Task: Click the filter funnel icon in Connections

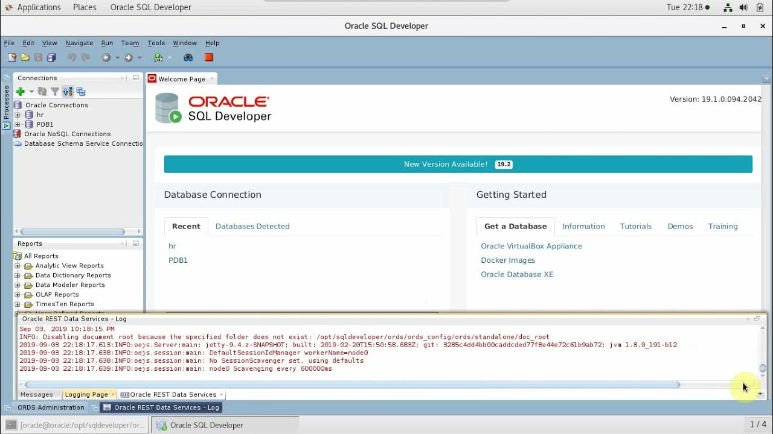Action: [55, 92]
